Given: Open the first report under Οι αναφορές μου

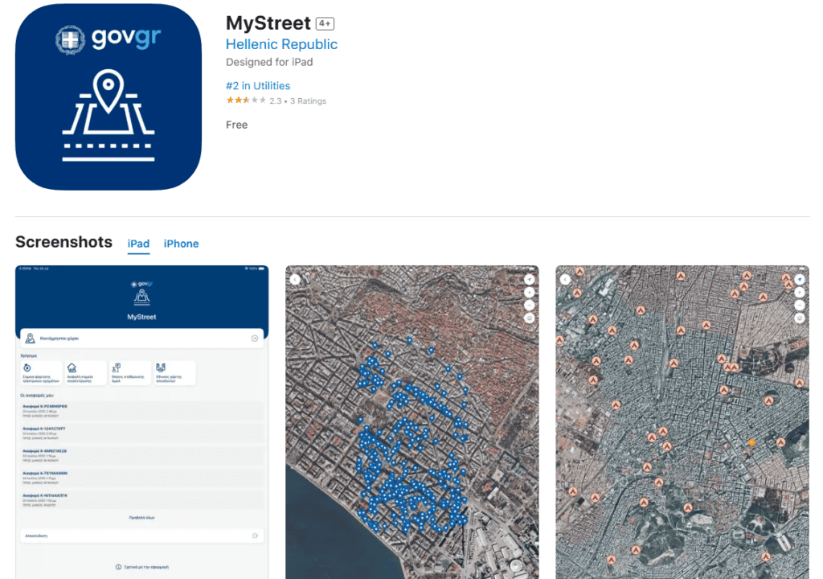Looking at the screenshot, I should [x=141, y=411].
